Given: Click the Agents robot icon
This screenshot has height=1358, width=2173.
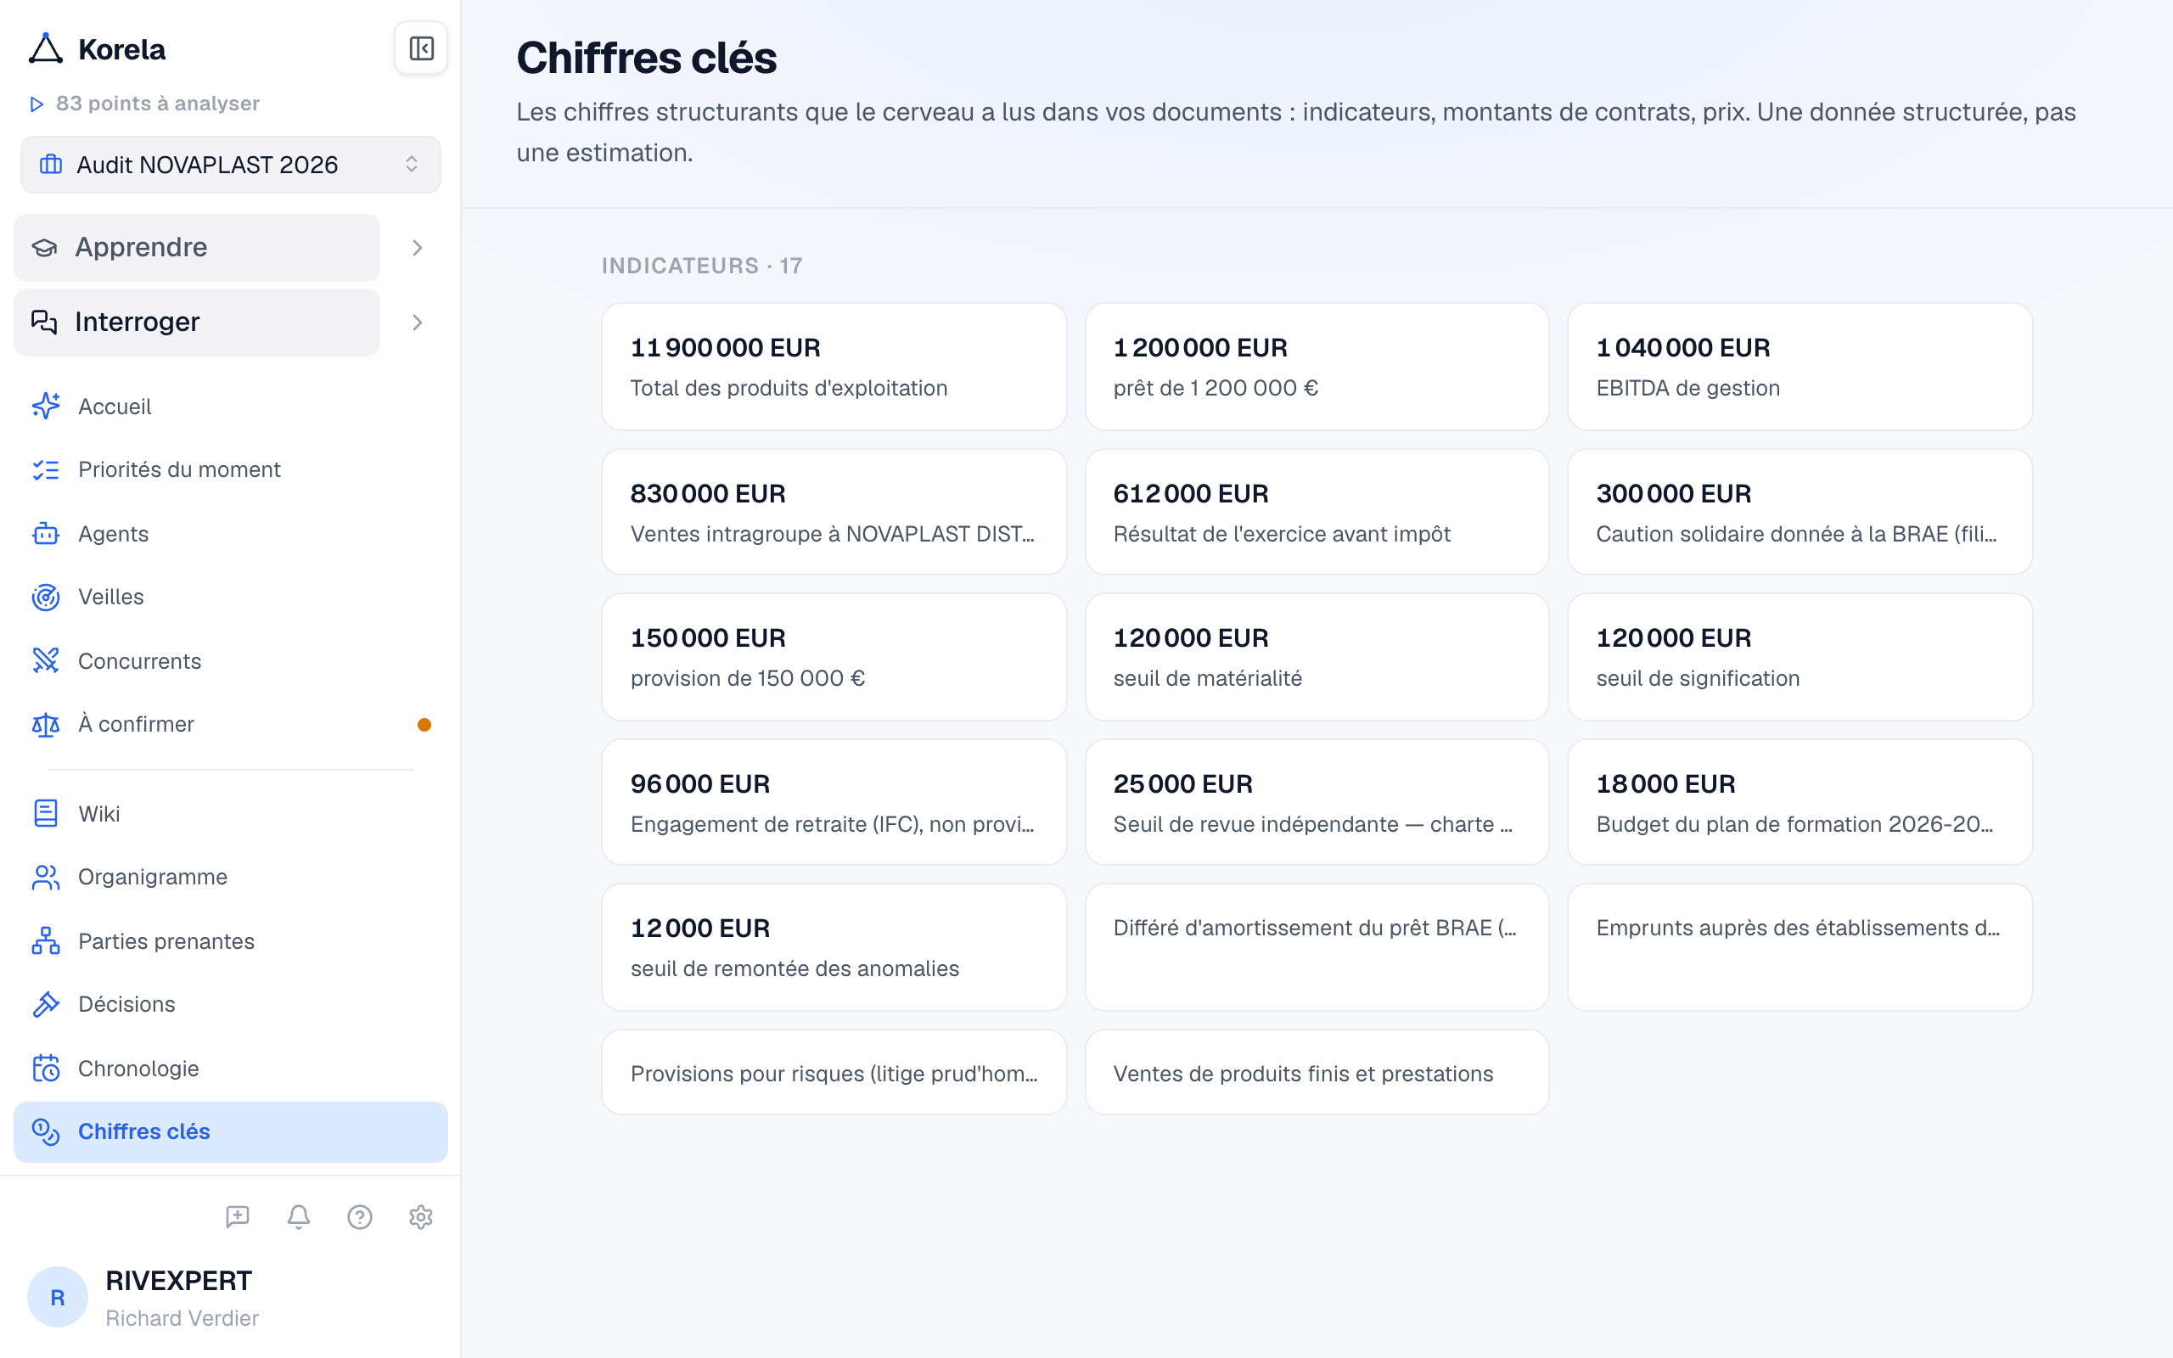Looking at the screenshot, I should (46, 534).
